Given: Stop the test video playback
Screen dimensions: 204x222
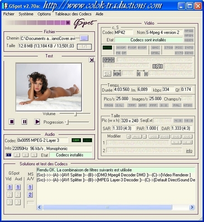Looking at the screenshot, I should 12,121.
